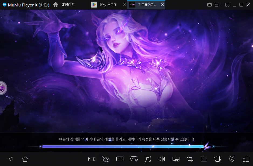Screen dimensions: 253x166
Task: Toggle the fullscreen frame icon
Action: 148,159
